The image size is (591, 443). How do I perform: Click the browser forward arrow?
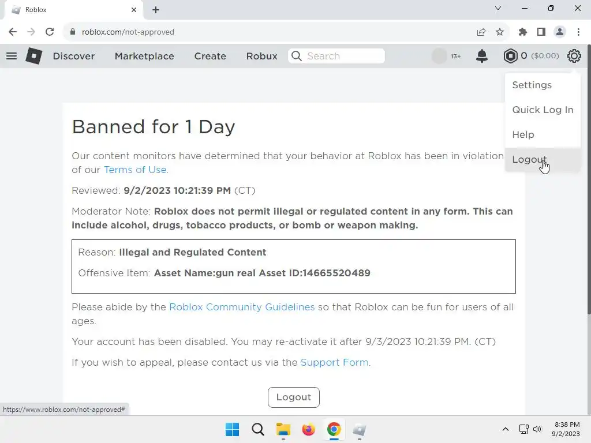[31, 32]
